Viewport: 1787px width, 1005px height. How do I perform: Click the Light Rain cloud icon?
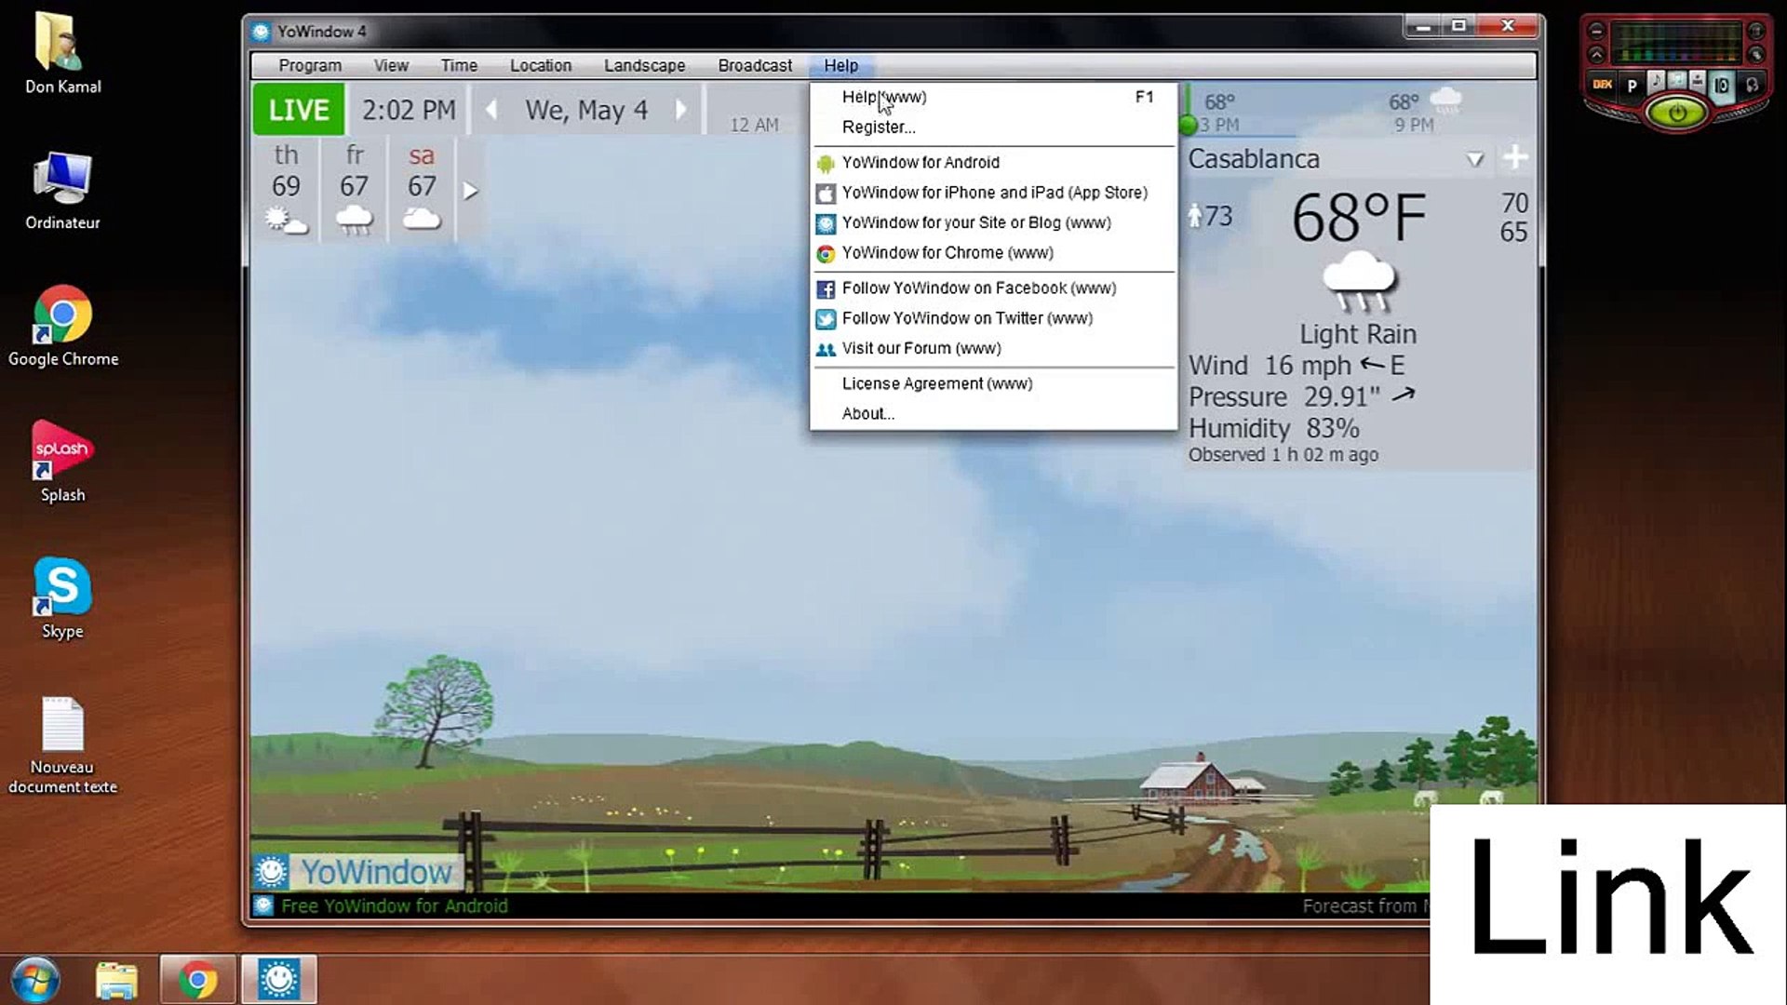[1359, 282]
